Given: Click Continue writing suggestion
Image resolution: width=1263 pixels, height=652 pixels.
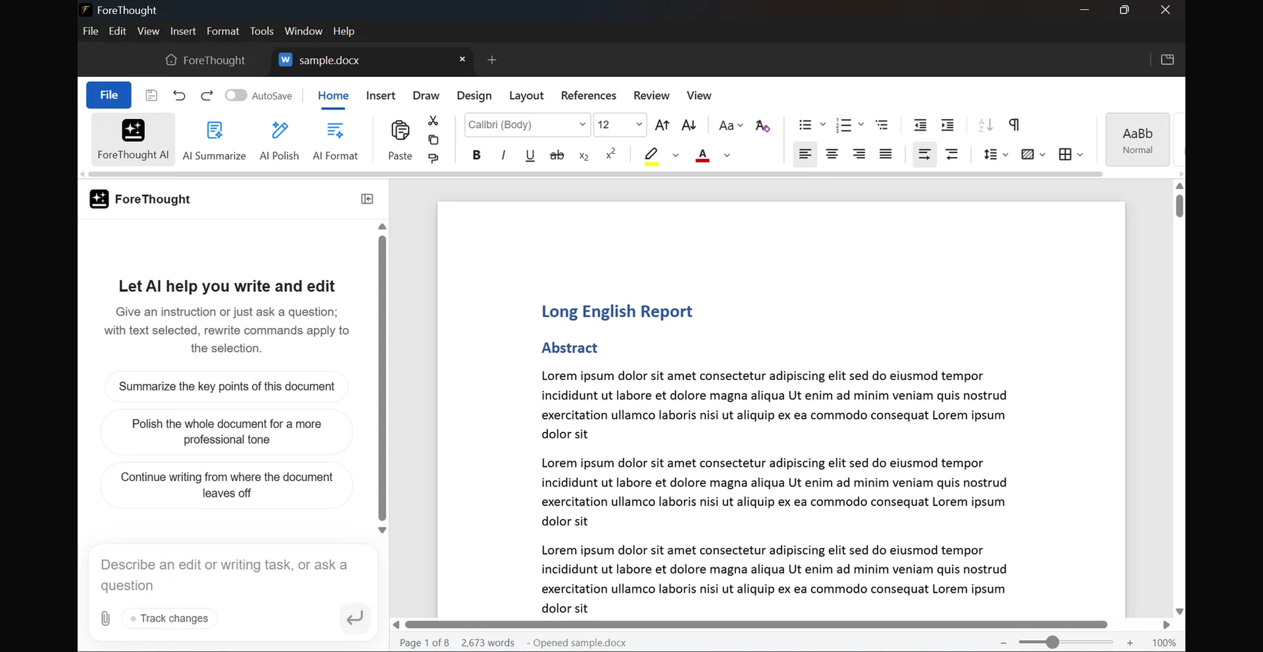Looking at the screenshot, I should (226, 485).
